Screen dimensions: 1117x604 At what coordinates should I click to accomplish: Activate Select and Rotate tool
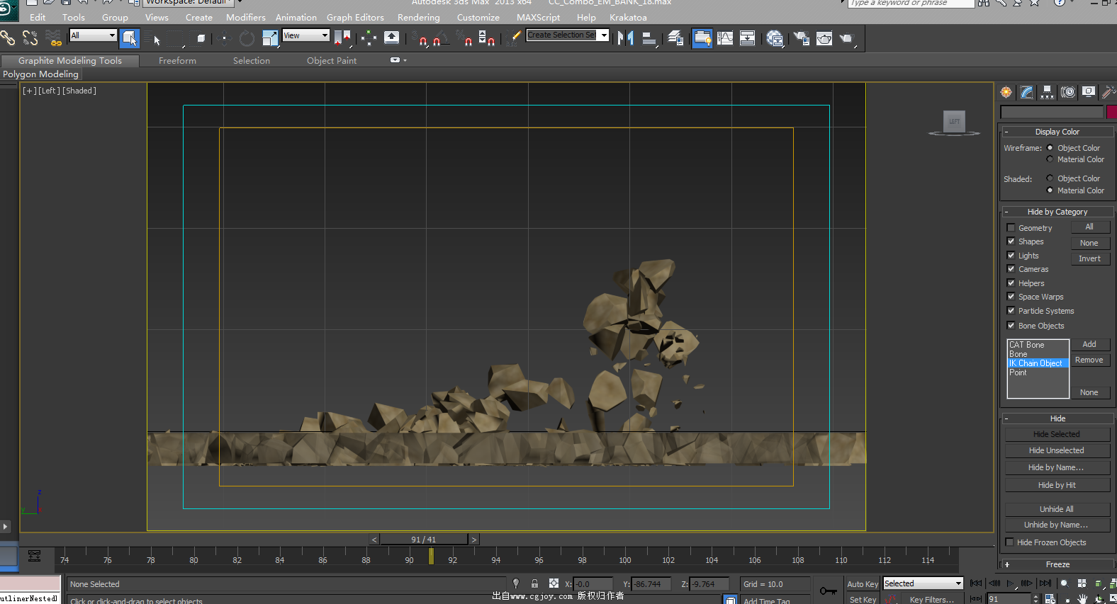(247, 38)
